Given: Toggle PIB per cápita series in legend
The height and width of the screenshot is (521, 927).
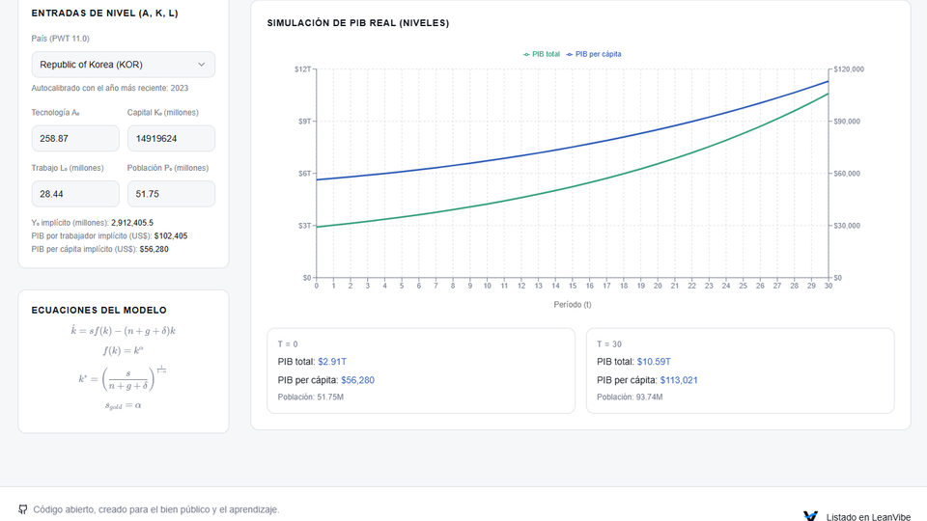Looking at the screenshot, I should [x=598, y=54].
